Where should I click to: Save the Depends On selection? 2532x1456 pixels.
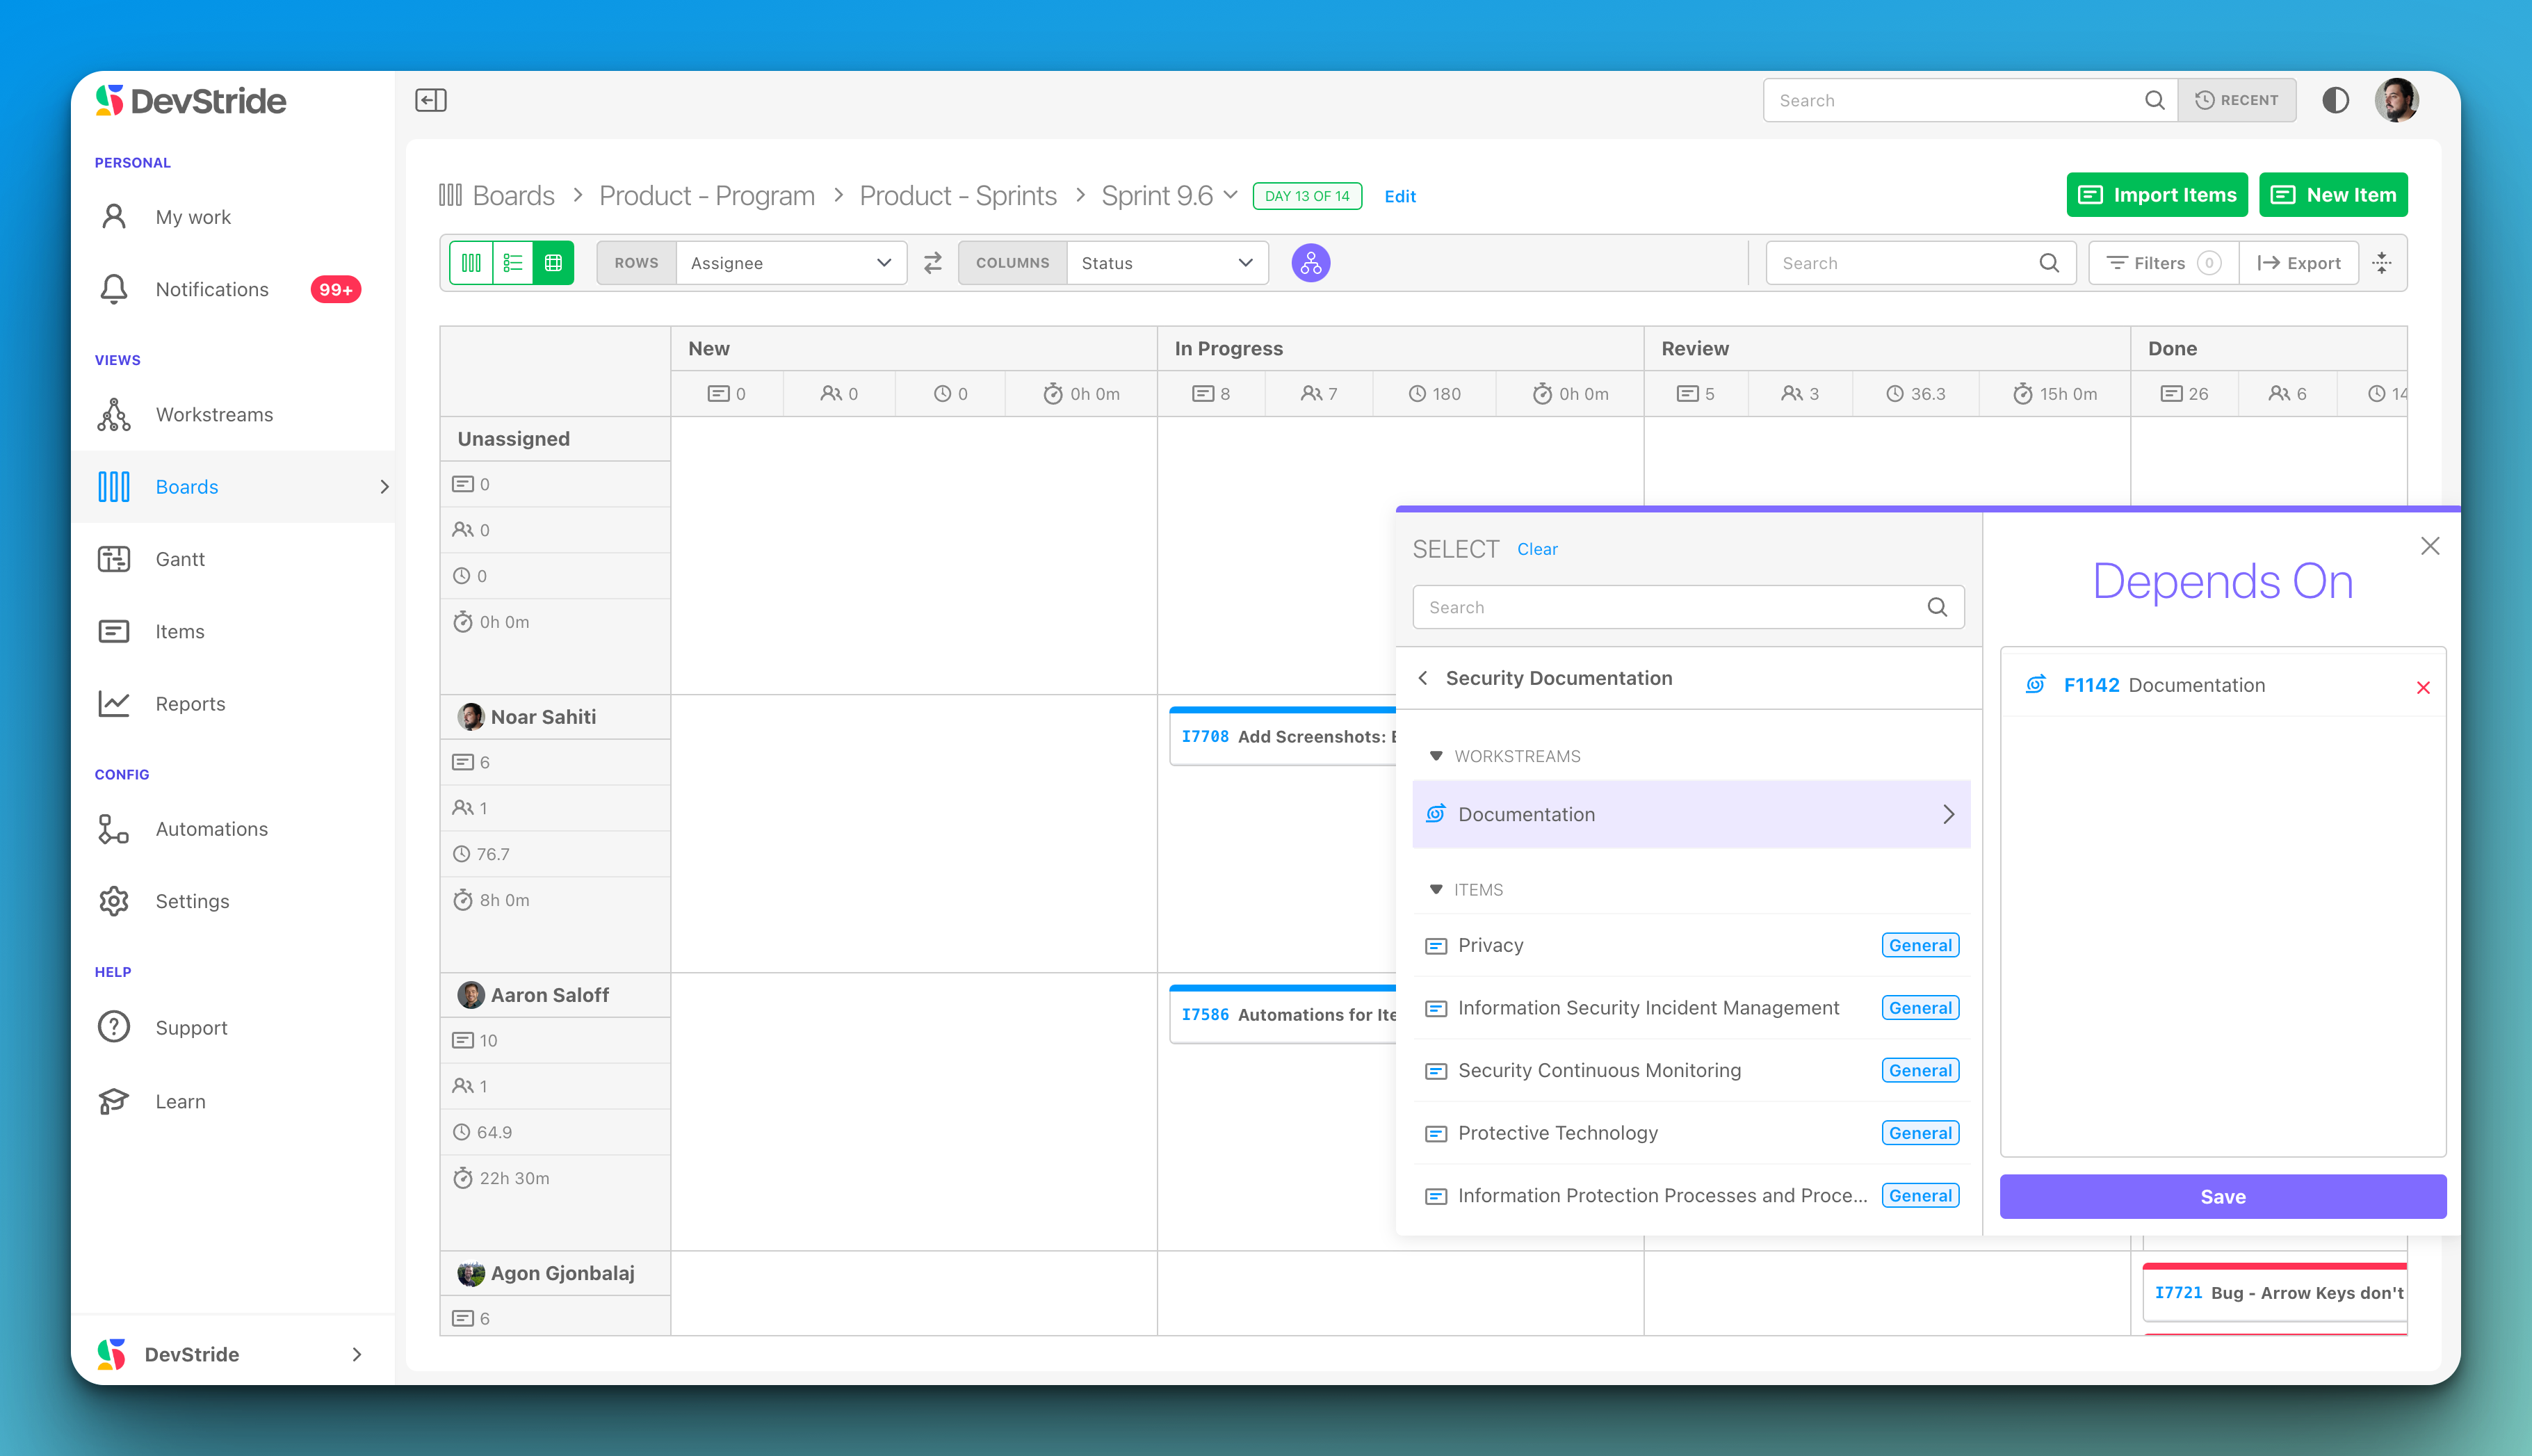click(x=2223, y=1195)
